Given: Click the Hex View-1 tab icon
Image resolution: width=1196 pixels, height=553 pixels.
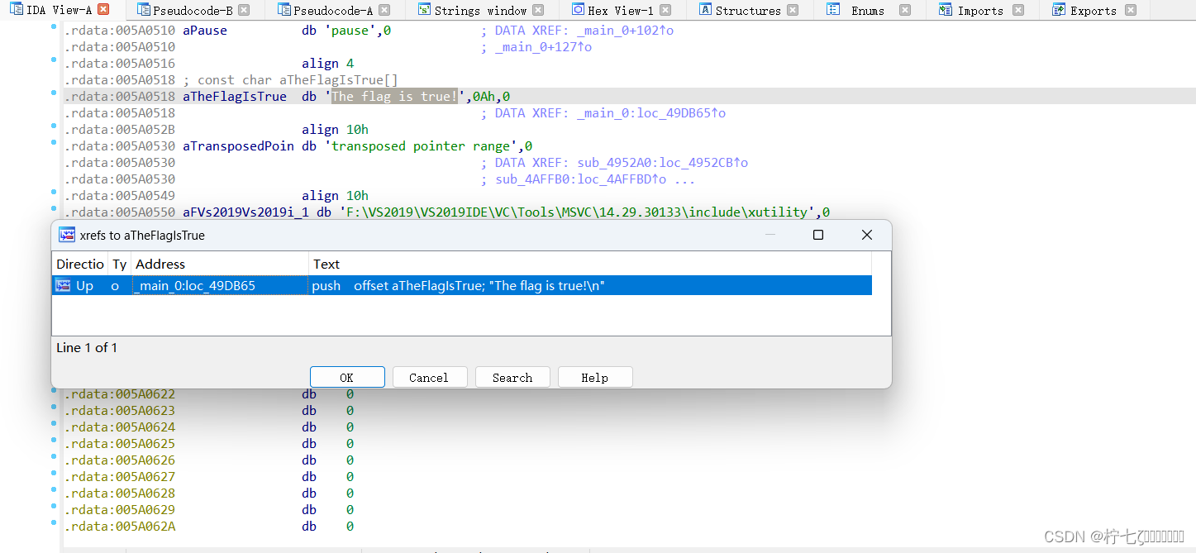Looking at the screenshot, I should click(x=577, y=10).
